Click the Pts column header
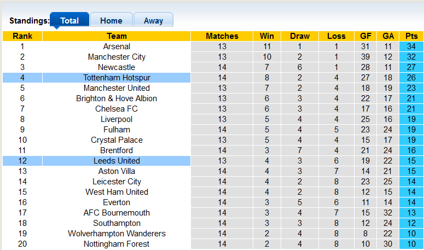The width and height of the screenshot is (424, 250). pyautogui.click(x=411, y=36)
